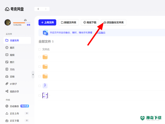
Task: Click the 夸克网盘 cloud logo icon
Action: (7, 9)
